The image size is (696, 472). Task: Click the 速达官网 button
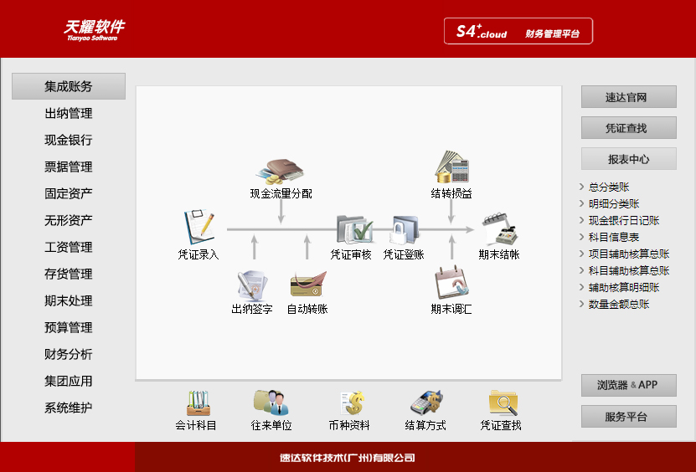[x=628, y=97]
